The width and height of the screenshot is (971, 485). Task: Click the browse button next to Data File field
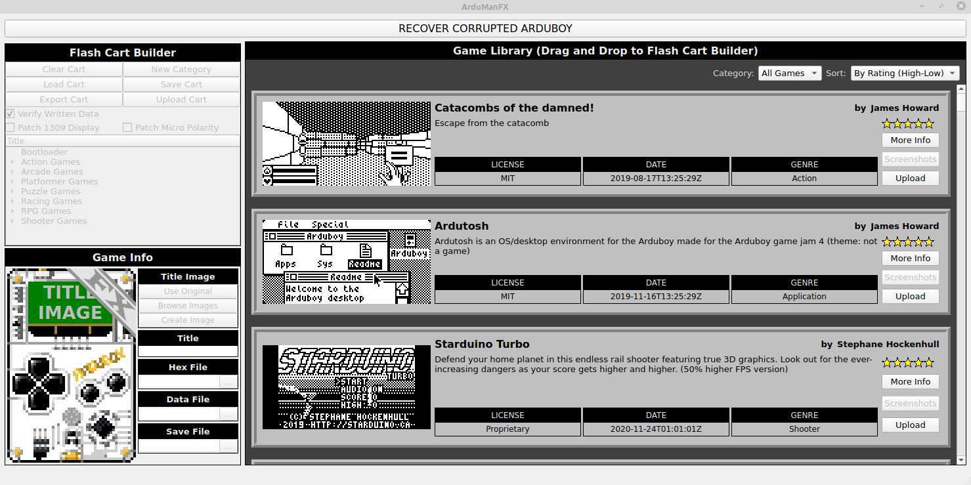[x=228, y=414]
